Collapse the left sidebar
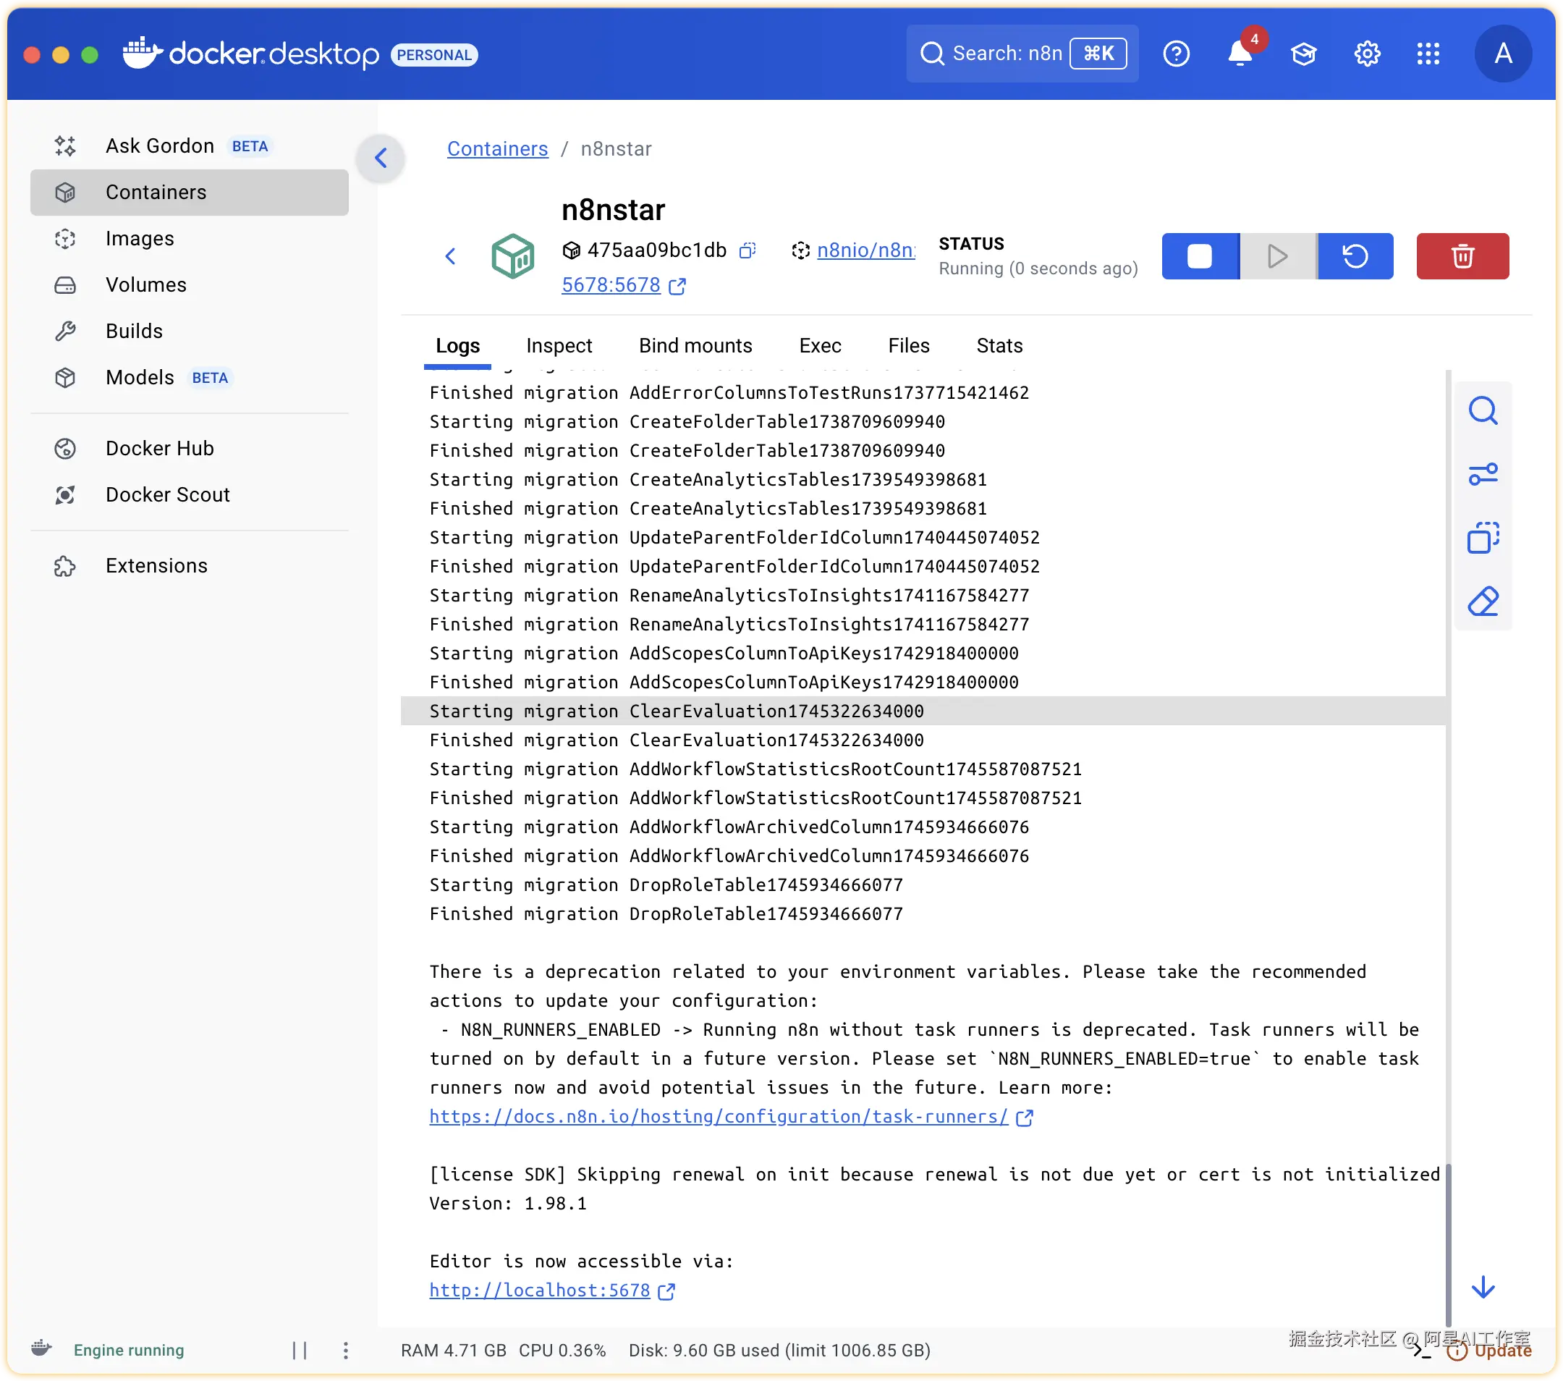1563x1381 pixels. [x=381, y=159]
